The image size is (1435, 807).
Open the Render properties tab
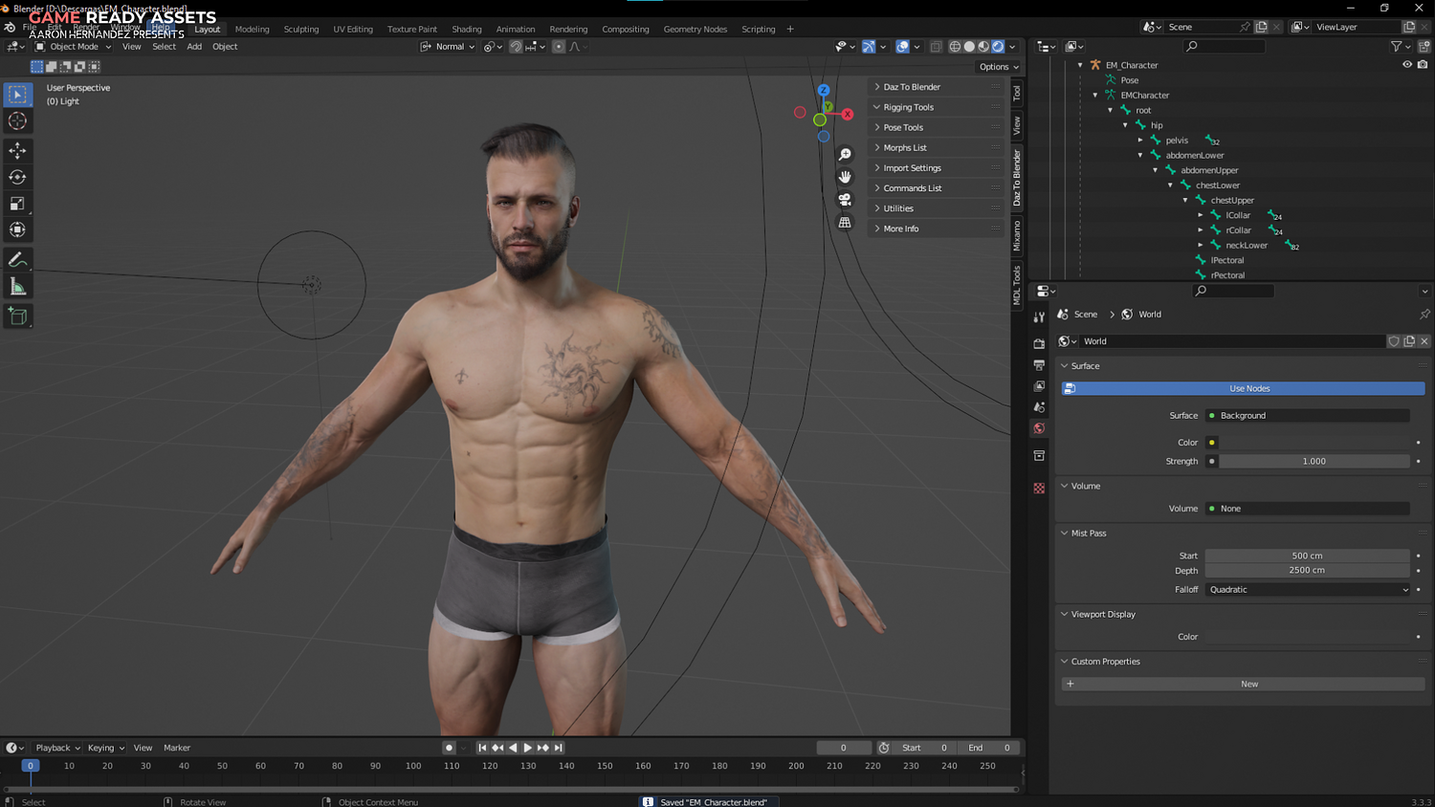pyautogui.click(x=1039, y=343)
